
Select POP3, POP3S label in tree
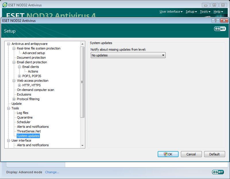click(32, 76)
